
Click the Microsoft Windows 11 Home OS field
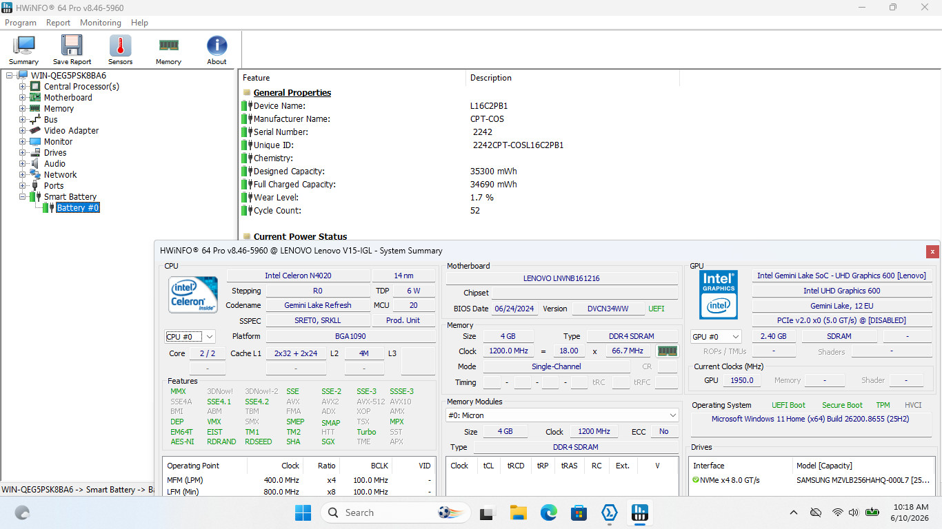click(x=810, y=423)
